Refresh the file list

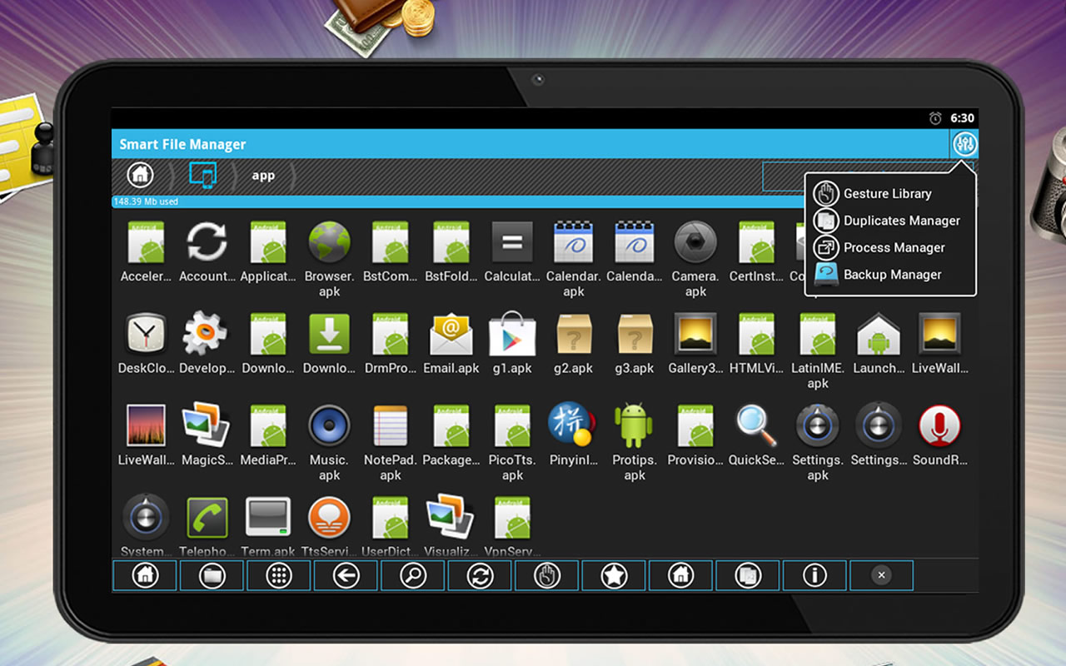480,575
